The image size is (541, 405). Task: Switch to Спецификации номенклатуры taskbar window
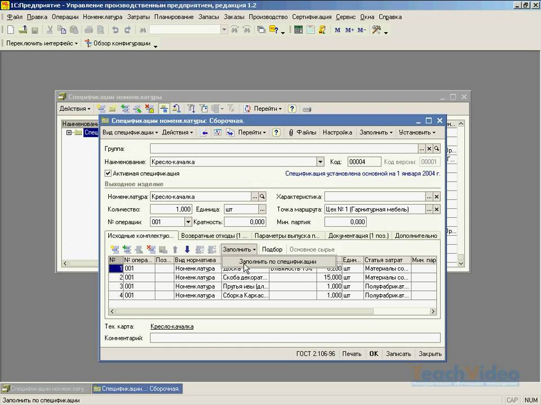pyautogui.click(x=46, y=389)
